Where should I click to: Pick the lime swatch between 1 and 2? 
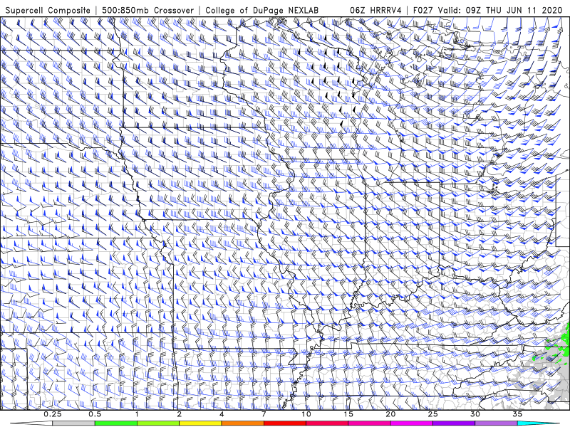tap(158, 423)
